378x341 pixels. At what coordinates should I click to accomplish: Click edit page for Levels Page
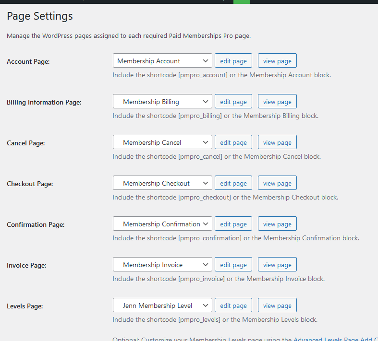tap(233, 305)
